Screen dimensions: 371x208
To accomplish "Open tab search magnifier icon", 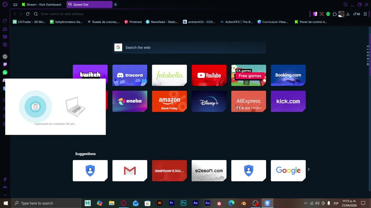I will [345, 5].
